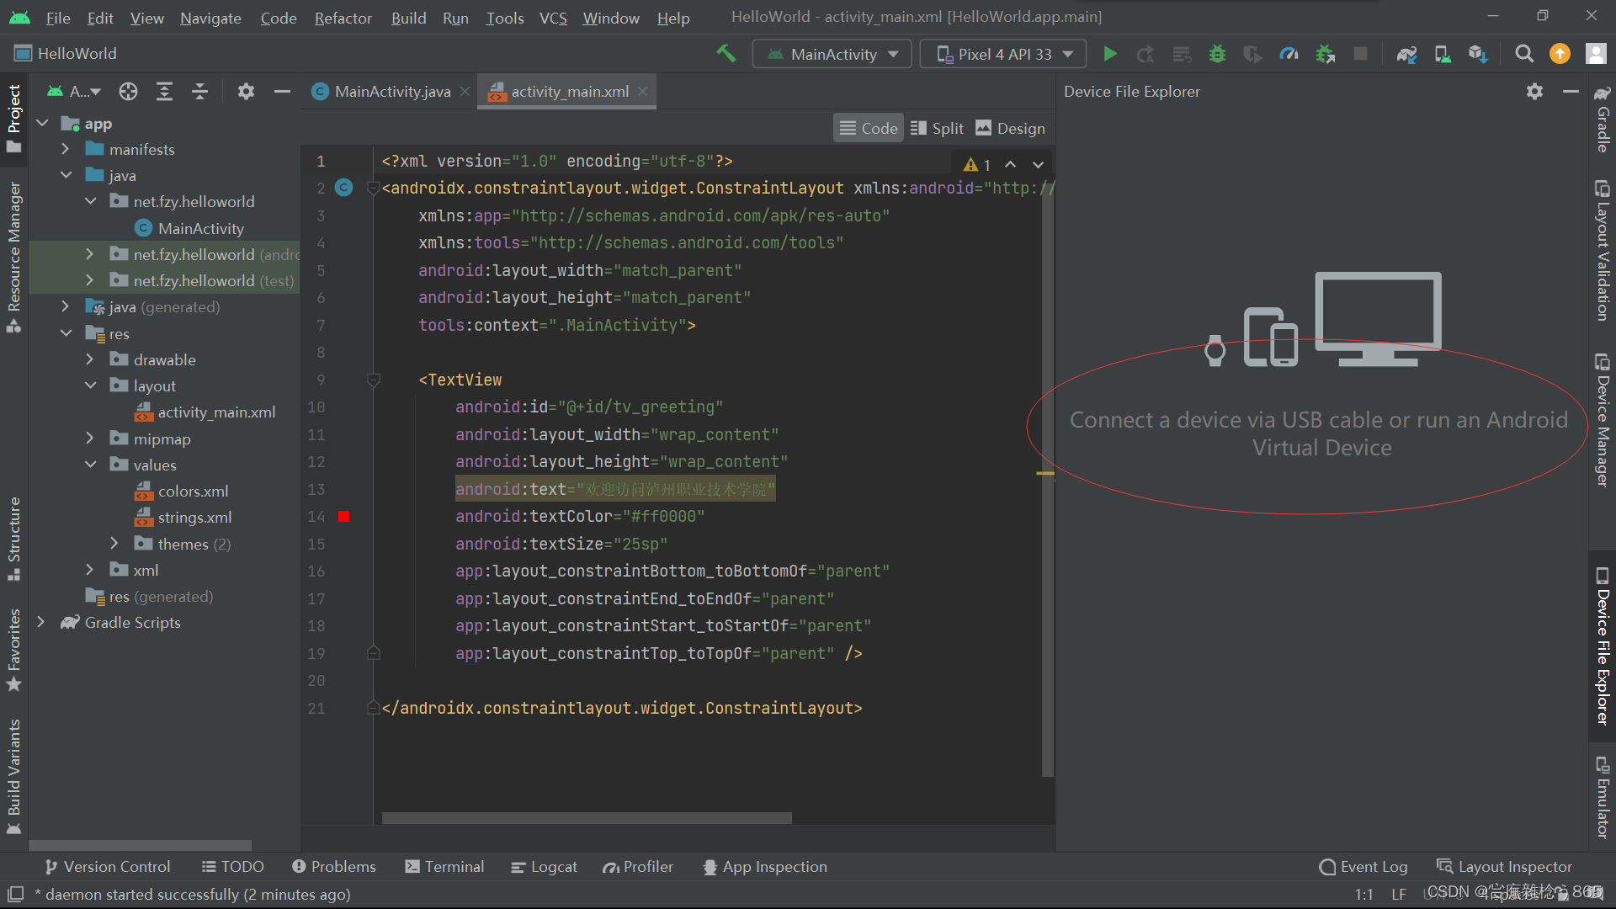Click Select Opened File target icon

click(x=128, y=92)
